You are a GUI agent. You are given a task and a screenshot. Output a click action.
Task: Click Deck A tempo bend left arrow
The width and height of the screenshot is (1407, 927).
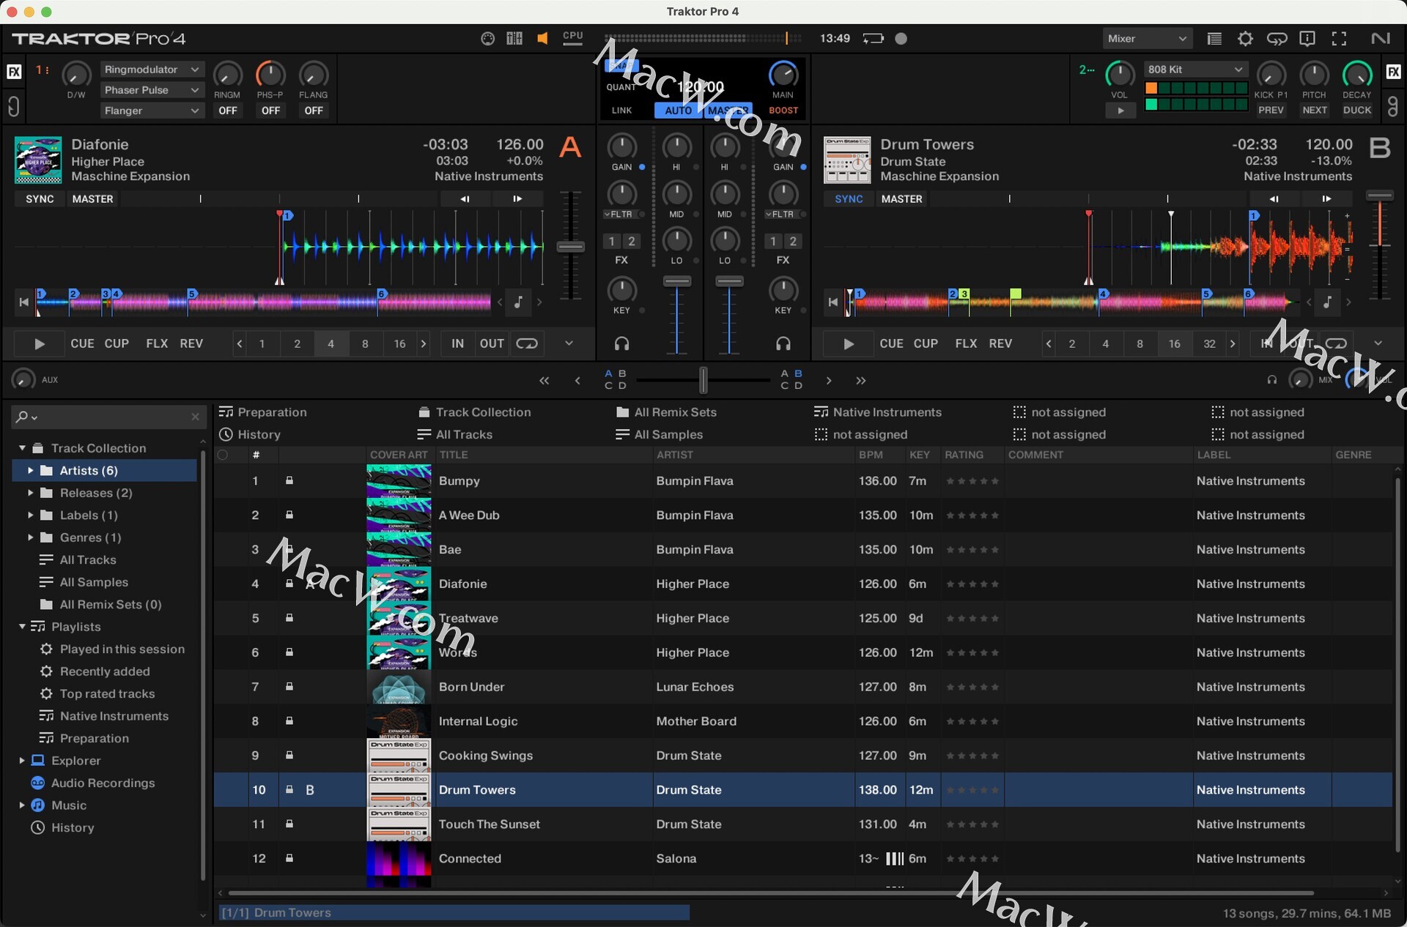point(465,199)
